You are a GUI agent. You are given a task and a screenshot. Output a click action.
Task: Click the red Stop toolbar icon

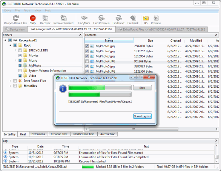click(33, 18)
